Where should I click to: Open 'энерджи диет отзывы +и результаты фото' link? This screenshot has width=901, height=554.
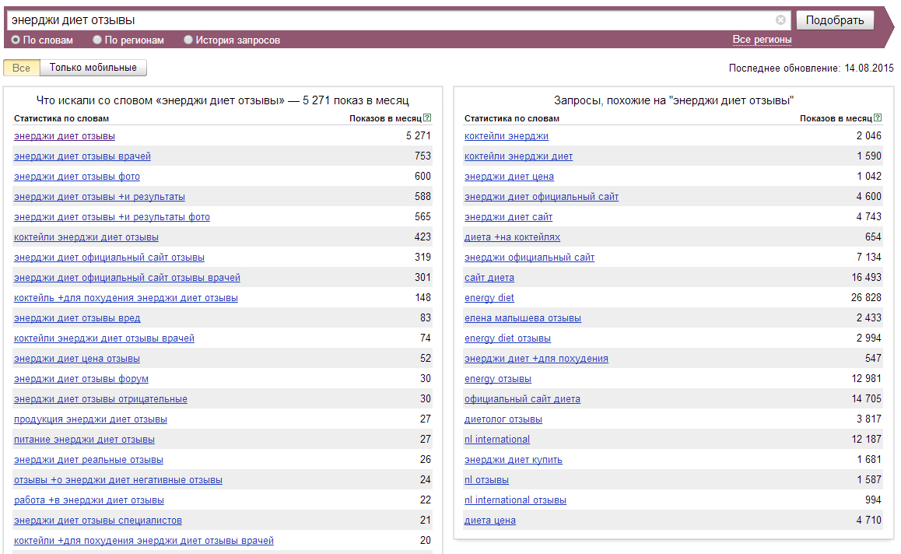coord(112,217)
